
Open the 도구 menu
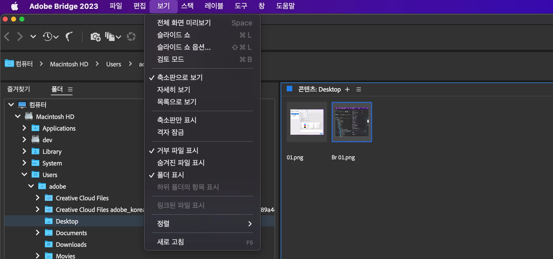(x=241, y=6)
